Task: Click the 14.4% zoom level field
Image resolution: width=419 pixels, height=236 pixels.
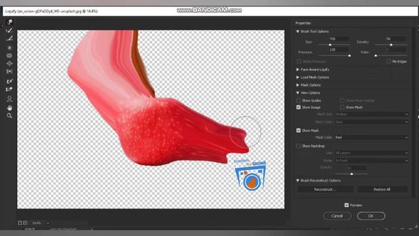Action: (37, 223)
